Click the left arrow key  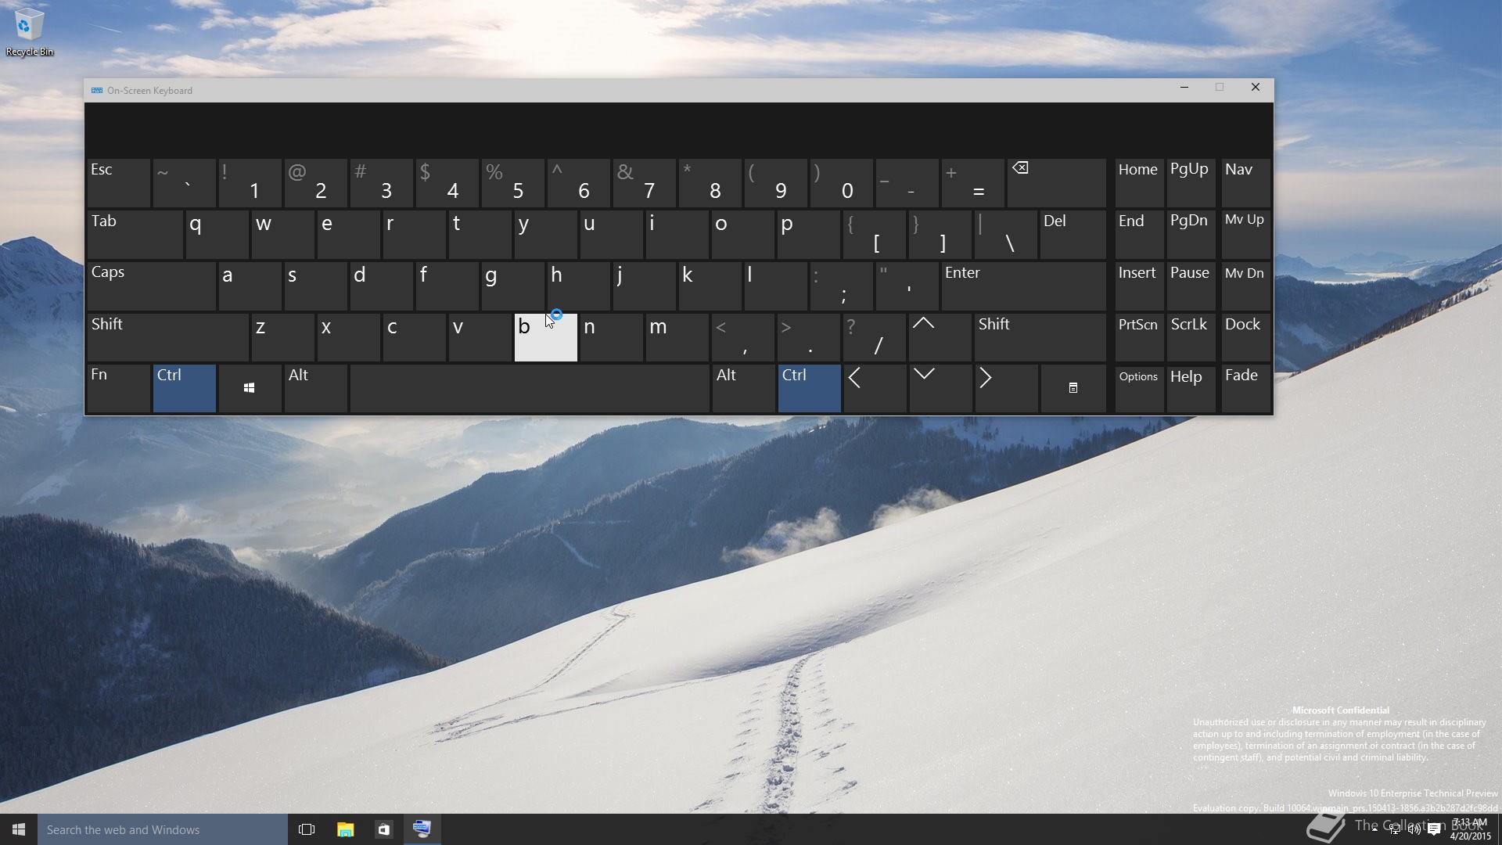coord(875,388)
